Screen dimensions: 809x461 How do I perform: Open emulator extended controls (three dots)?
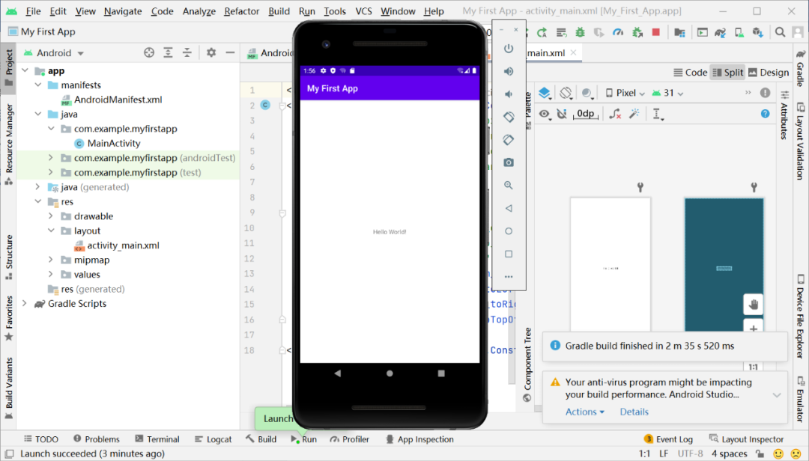pyautogui.click(x=508, y=277)
